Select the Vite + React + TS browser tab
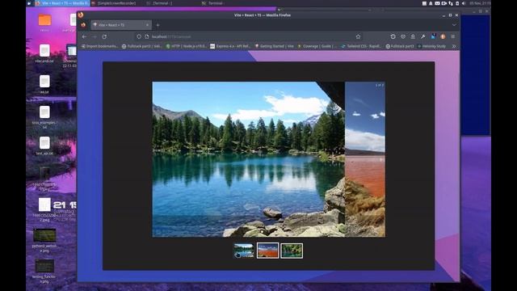Screen dimensions: 517x291 tap(121, 25)
